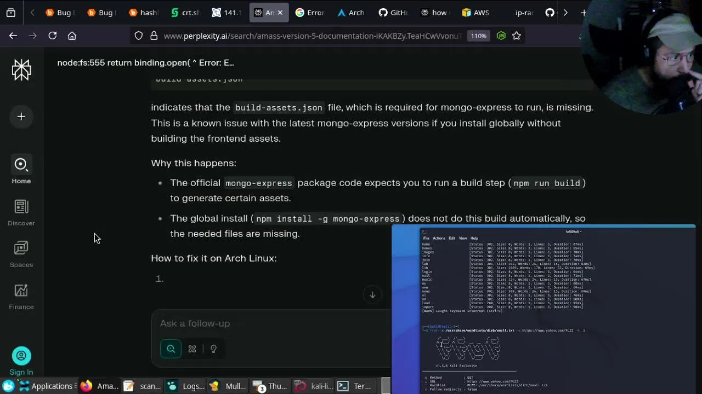This screenshot has width=702, height=394.
Task: Bookmark this page with star icon
Action: (x=516, y=36)
